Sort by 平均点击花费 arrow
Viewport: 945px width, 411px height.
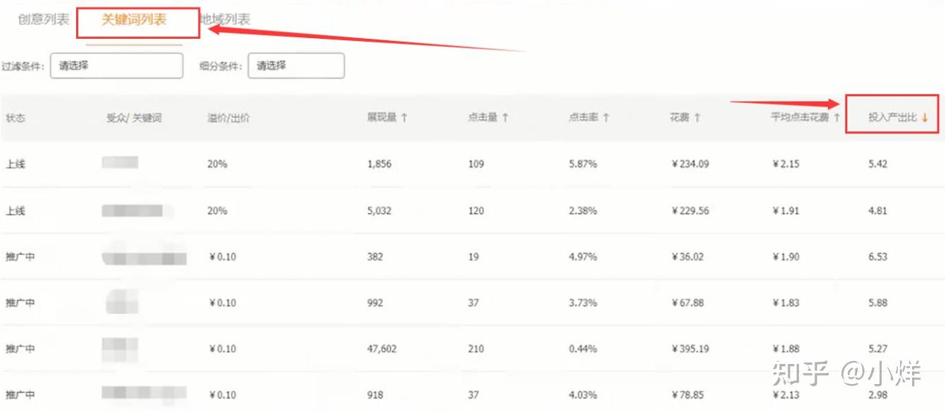837,118
